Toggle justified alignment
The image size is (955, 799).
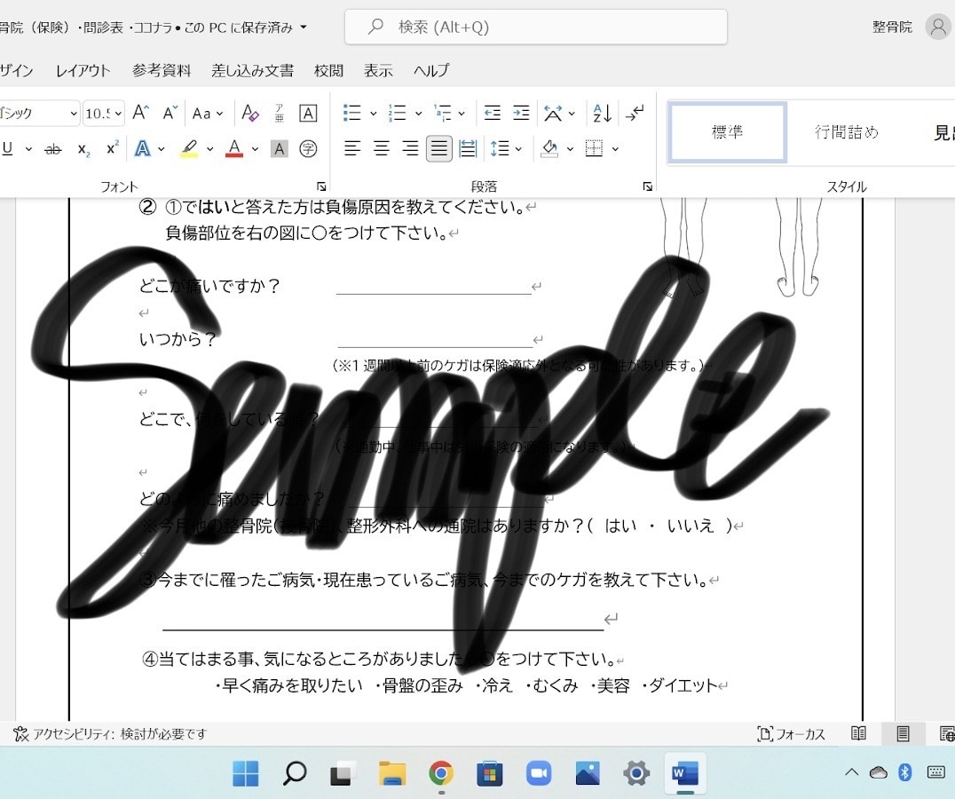pos(439,148)
